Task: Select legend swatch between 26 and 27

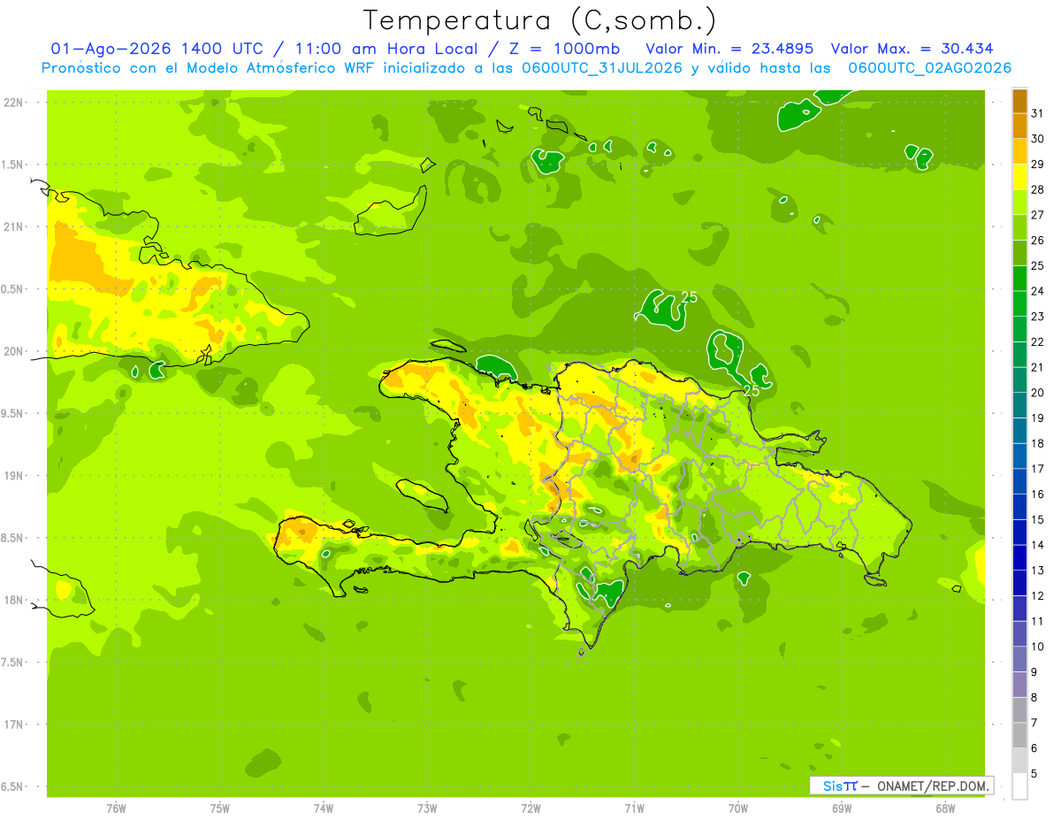Action: coord(1019,227)
